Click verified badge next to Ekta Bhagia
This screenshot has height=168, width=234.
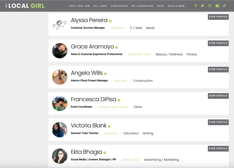pos(105,153)
